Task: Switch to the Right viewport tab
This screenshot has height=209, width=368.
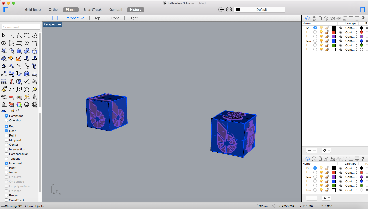Action: pyautogui.click(x=134, y=18)
